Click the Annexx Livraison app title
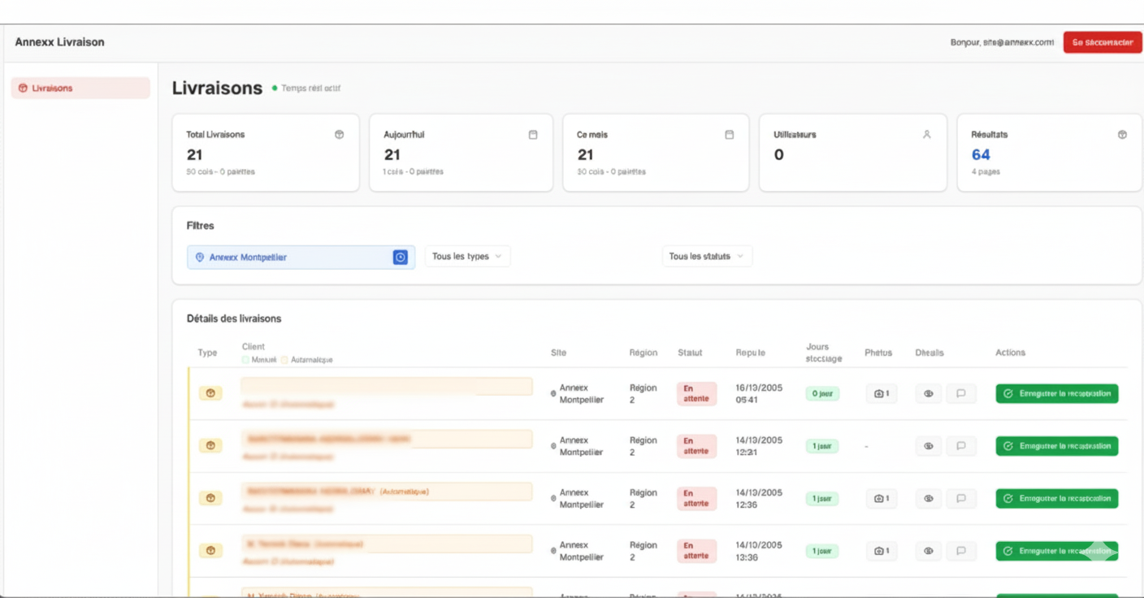 59,42
